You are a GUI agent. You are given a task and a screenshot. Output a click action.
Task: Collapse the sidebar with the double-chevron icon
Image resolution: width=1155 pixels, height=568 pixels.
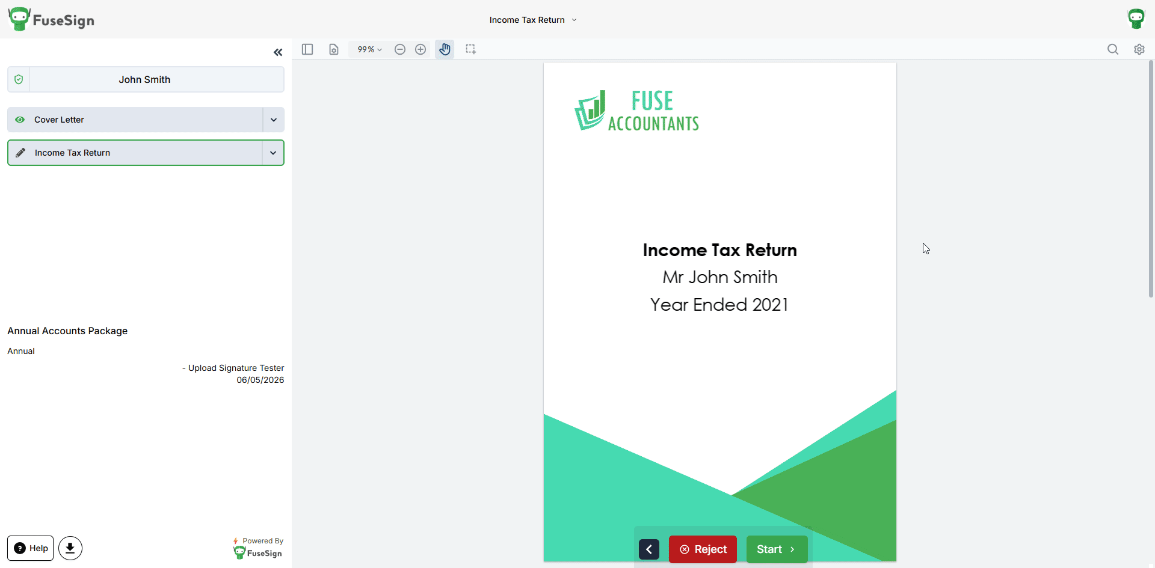pyautogui.click(x=278, y=52)
